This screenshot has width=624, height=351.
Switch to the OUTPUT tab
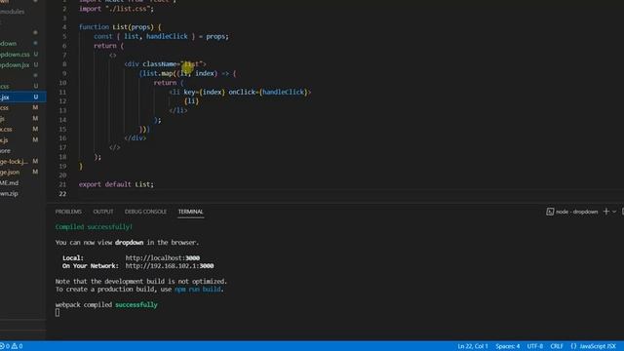(103, 212)
